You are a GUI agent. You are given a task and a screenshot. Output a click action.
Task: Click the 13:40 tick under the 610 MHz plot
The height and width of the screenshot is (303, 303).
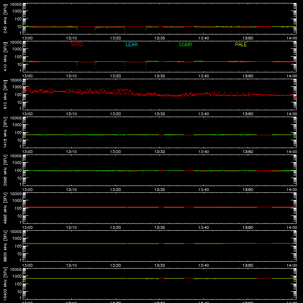point(203,114)
